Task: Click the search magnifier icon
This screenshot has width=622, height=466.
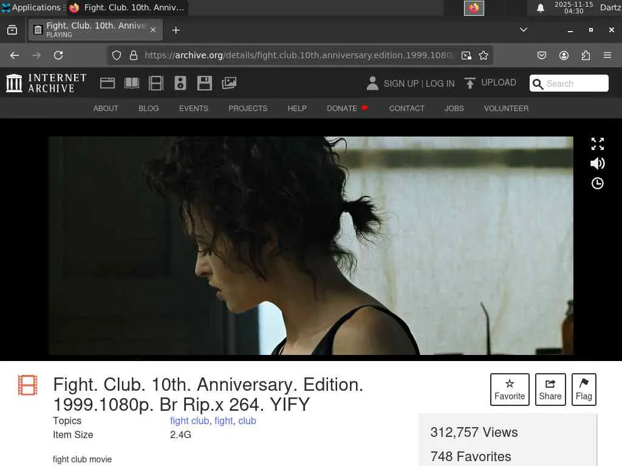Action: click(538, 84)
